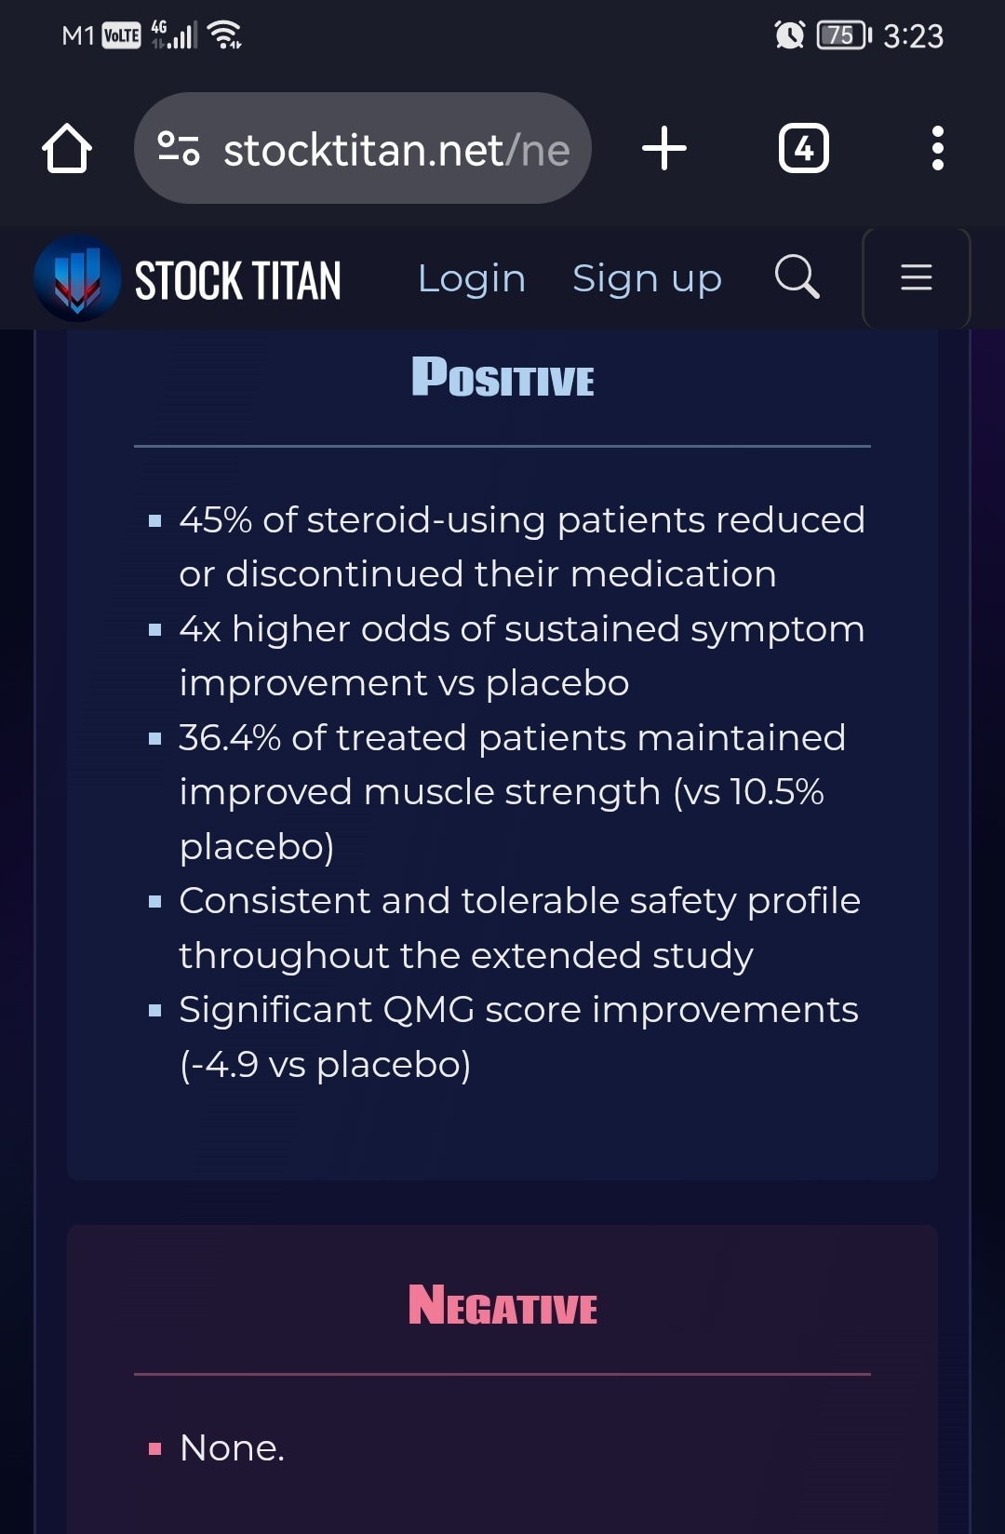Expand the hamburger navigation menu
Viewport: 1005px width, 1534px height.
(x=917, y=277)
